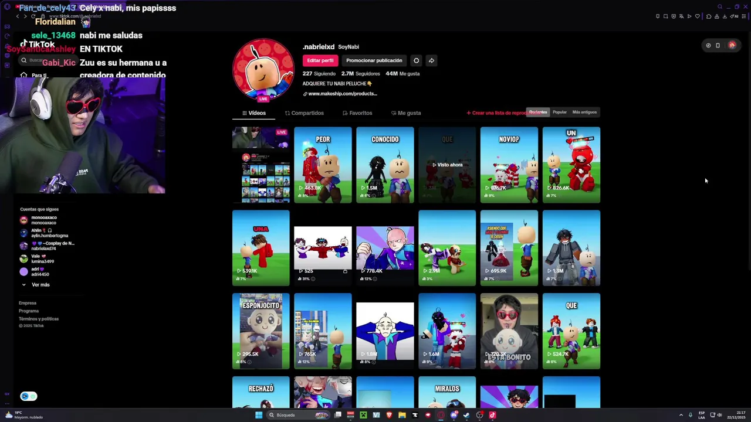Open the 'Empresa' footer link

tap(28, 303)
